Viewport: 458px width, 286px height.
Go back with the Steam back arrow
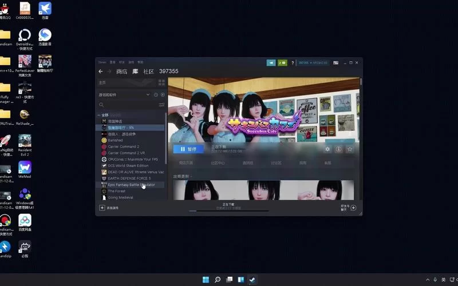click(x=101, y=71)
